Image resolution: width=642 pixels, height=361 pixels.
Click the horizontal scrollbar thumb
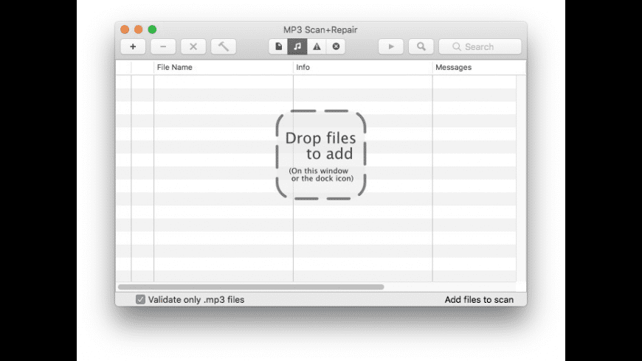(x=251, y=287)
